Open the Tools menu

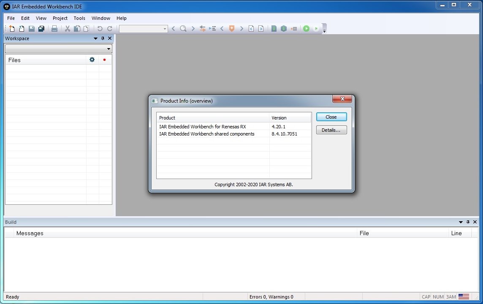click(x=79, y=18)
